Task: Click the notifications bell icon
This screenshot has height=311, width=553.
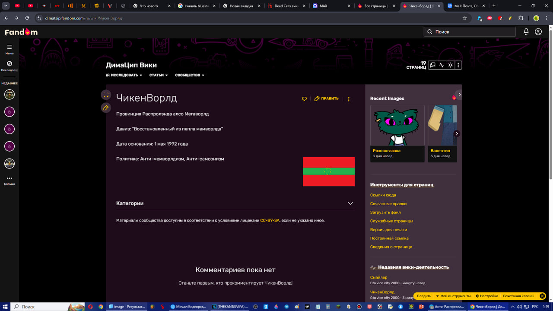Action: click(x=526, y=32)
